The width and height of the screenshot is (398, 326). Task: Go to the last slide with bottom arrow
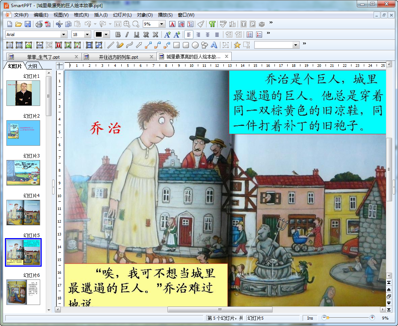click(389, 309)
